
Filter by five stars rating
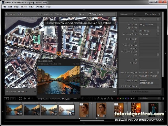pyautogui.click(x=112, y=98)
